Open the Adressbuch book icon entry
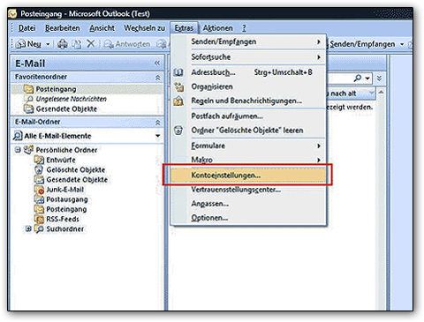The height and width of the screenshot is (322, 424). point(178,72)
